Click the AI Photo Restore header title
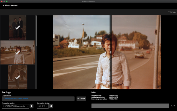This screenshot has width=177, height=111. pos(10,5)
